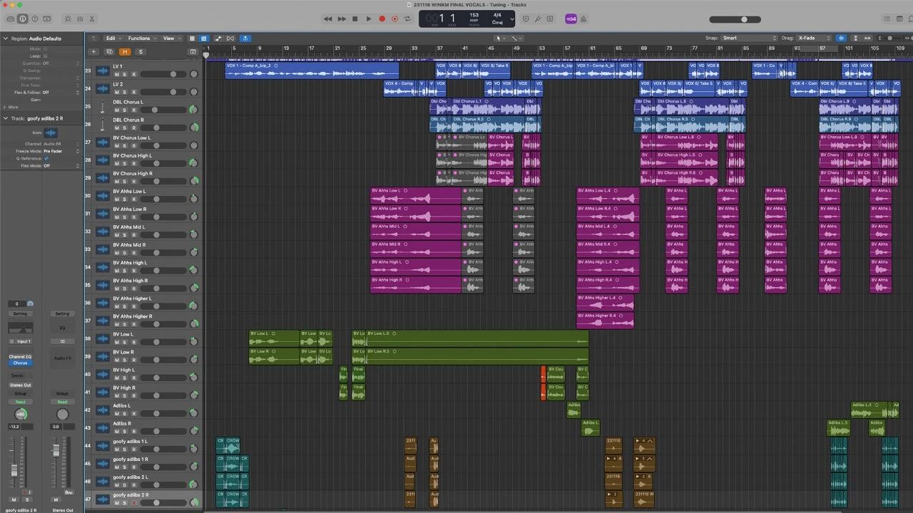The height and width of the screenshot is (513, 913).
Task: Show Smart Controls via the dial icon
Action: click(67, 19)
